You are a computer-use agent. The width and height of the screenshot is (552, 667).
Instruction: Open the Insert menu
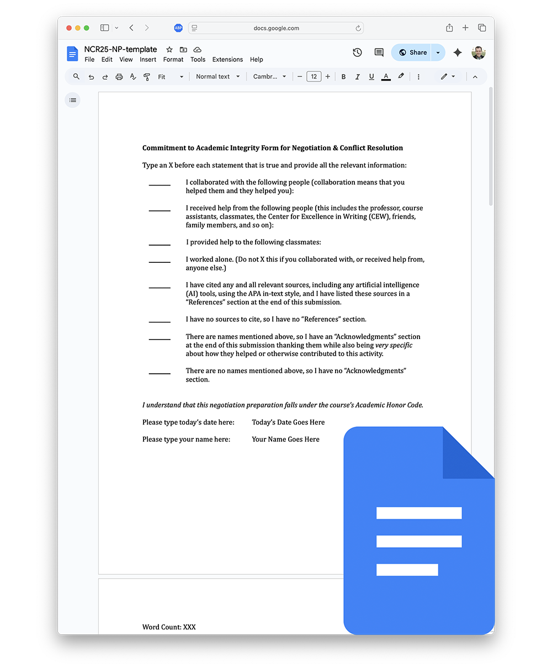point(148,60)
